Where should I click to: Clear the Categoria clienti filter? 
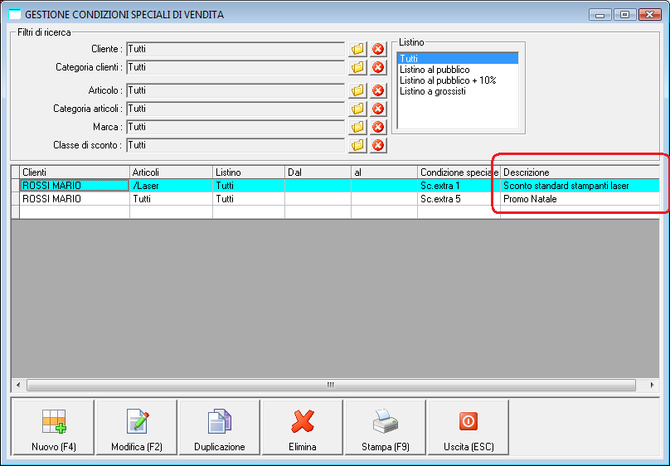click(378, 67)
